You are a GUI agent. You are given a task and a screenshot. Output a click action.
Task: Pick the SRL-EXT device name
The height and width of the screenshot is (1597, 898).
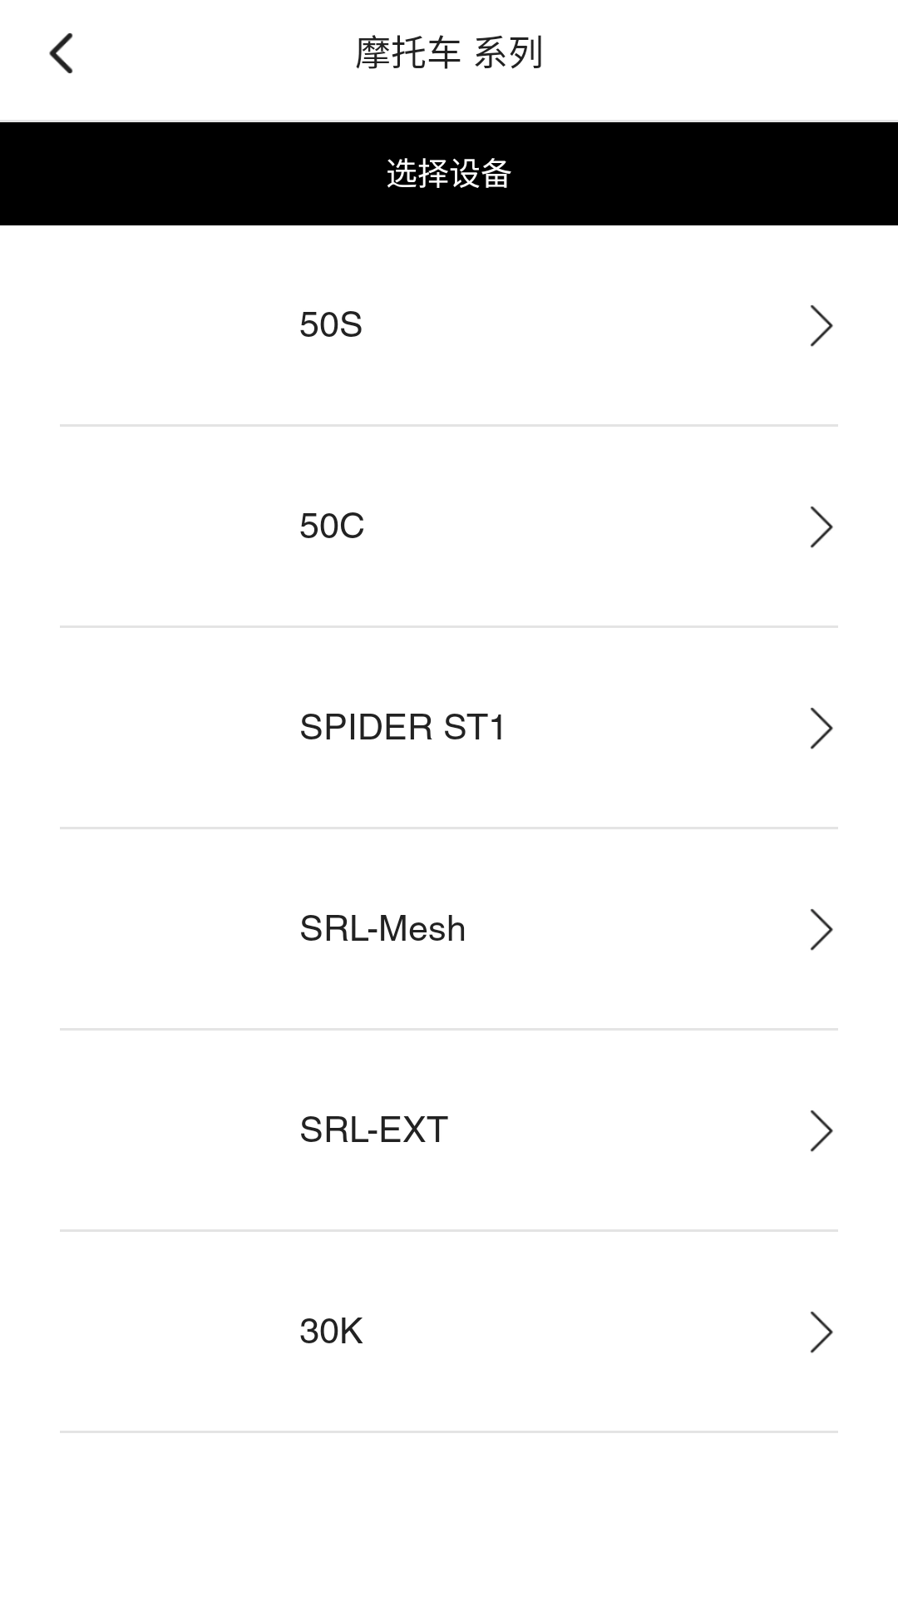click(374, 1130)
